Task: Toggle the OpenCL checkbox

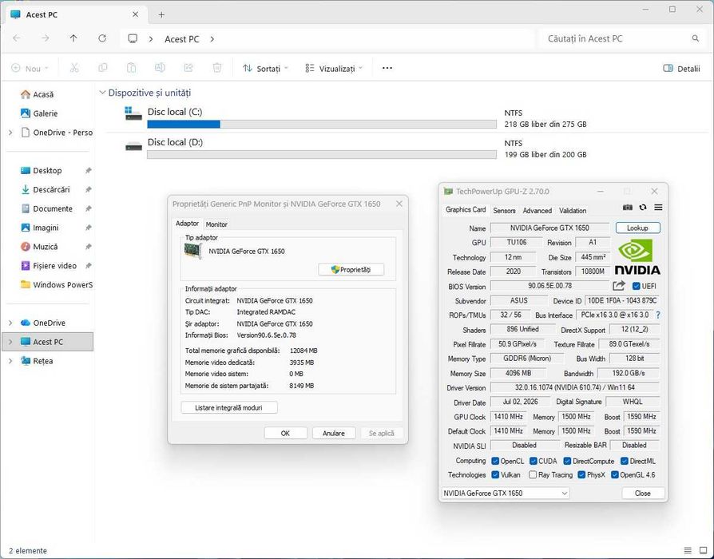Action: click(x=495, y=461)
